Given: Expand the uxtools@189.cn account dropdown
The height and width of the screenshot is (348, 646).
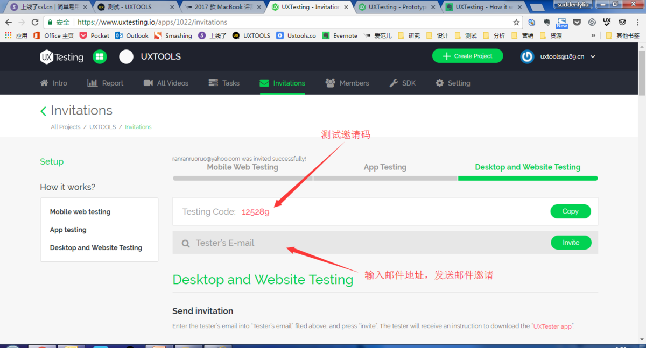Looking at the screenshot, I should tap(593, 56).
